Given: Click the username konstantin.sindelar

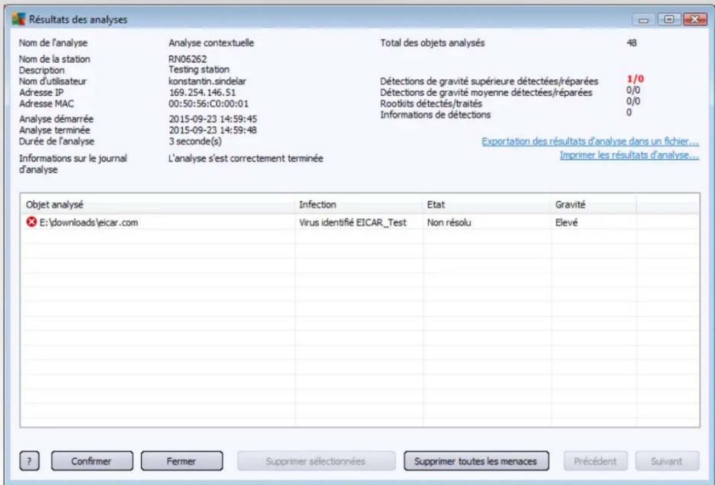Looking at the screenshot, I should pos(207,81).
